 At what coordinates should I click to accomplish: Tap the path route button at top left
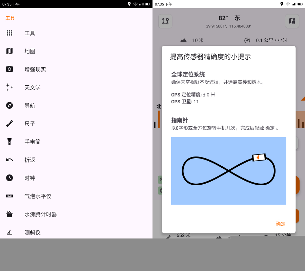pyautogui.click(x=165, y=21)
